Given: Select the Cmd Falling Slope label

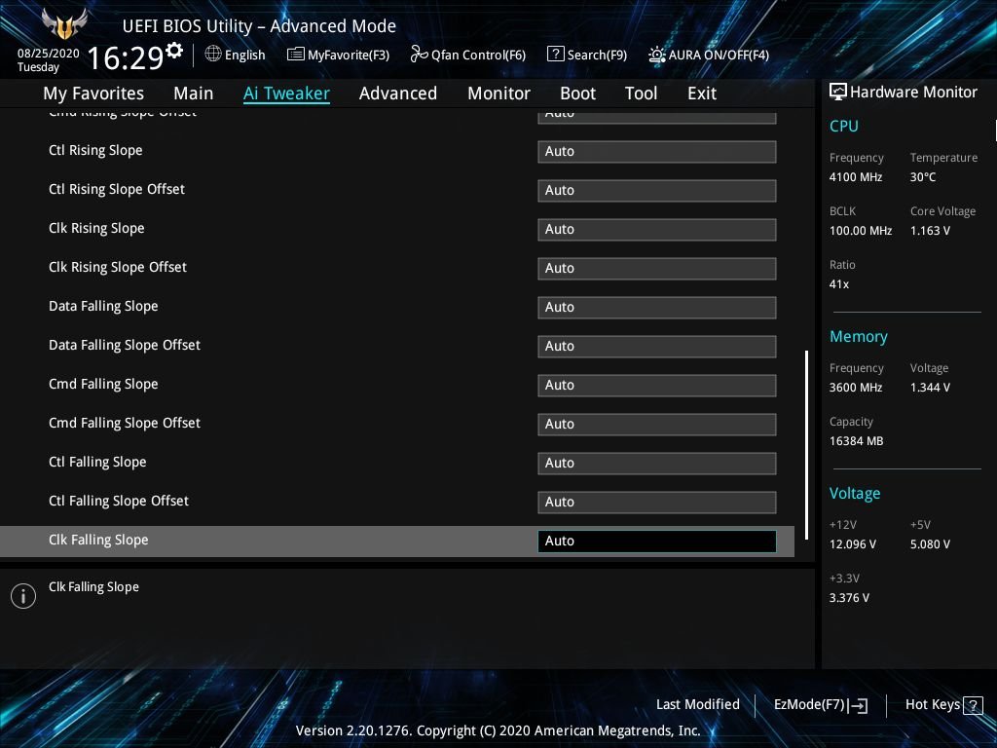Looking at the screenshot, I should coord(103,384).
